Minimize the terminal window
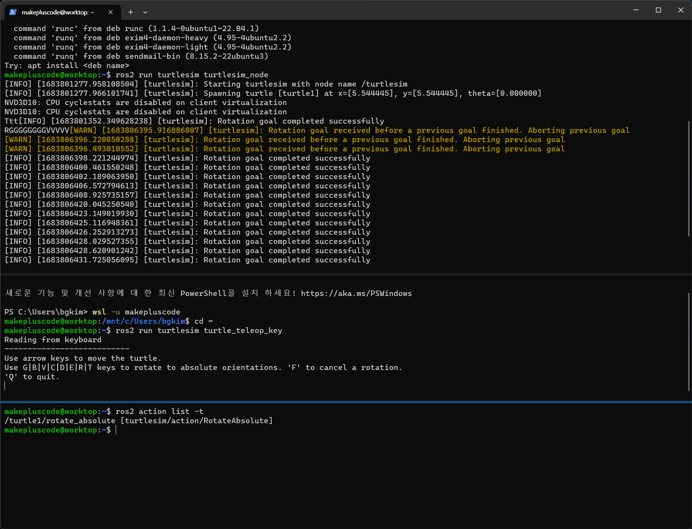Viewport: 692px width, 529px height. [636, 10]
